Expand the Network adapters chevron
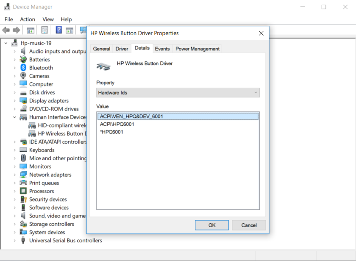 (x=14, y=175)
